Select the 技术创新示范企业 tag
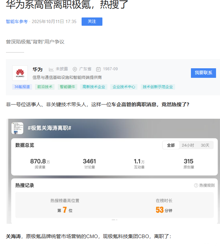220x248 pixels. coord(158,87)
